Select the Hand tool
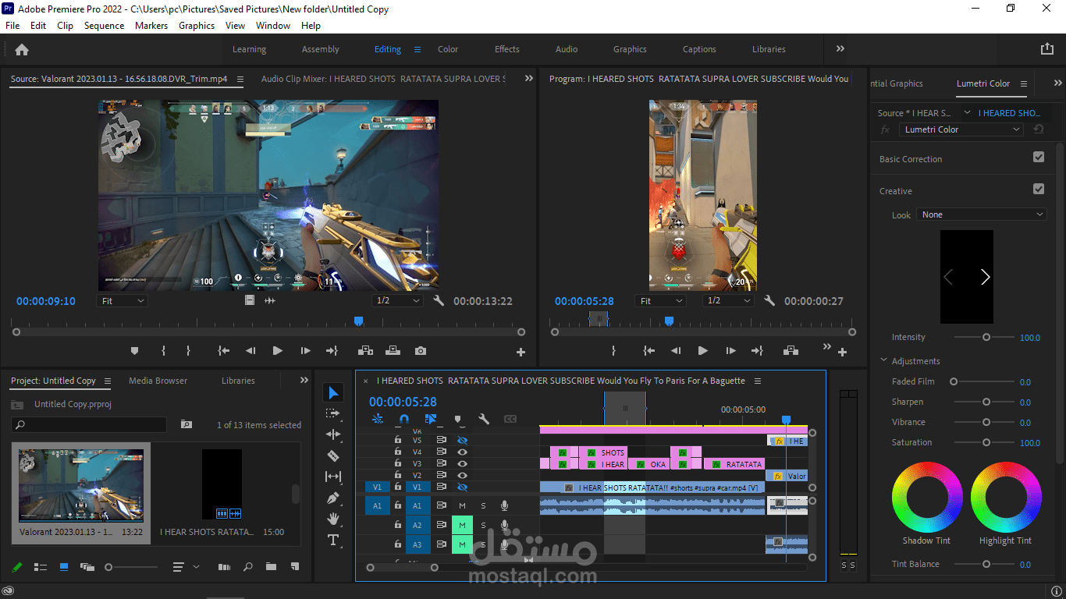The height and width of the screenshot is (599, 1066). point(333,519)
